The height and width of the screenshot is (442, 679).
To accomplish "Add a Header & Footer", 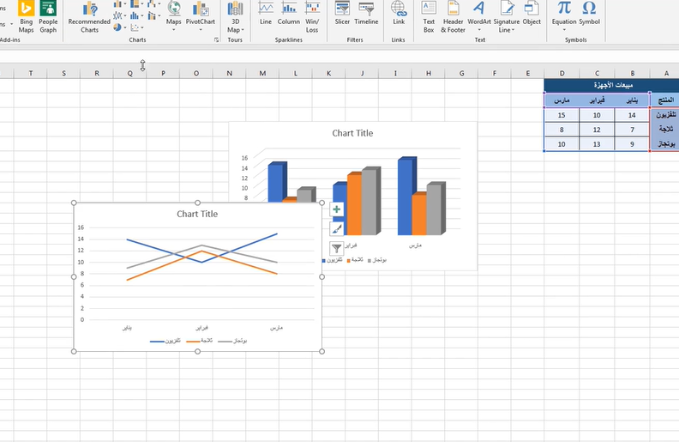I will 453,17.
